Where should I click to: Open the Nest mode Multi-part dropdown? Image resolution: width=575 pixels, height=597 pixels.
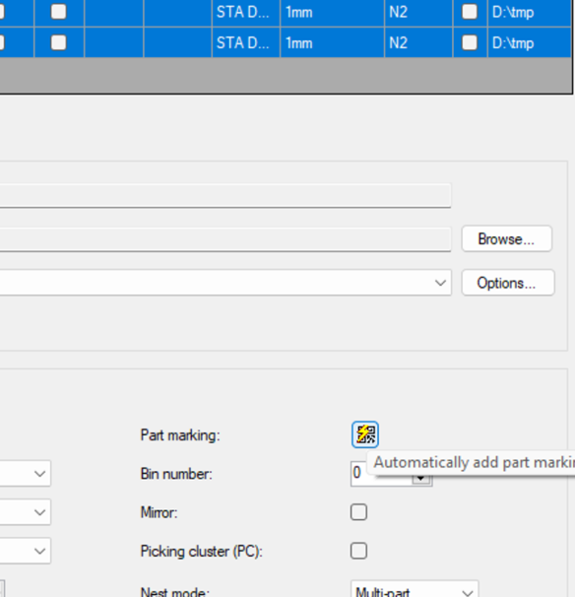[x=415, y=589]
